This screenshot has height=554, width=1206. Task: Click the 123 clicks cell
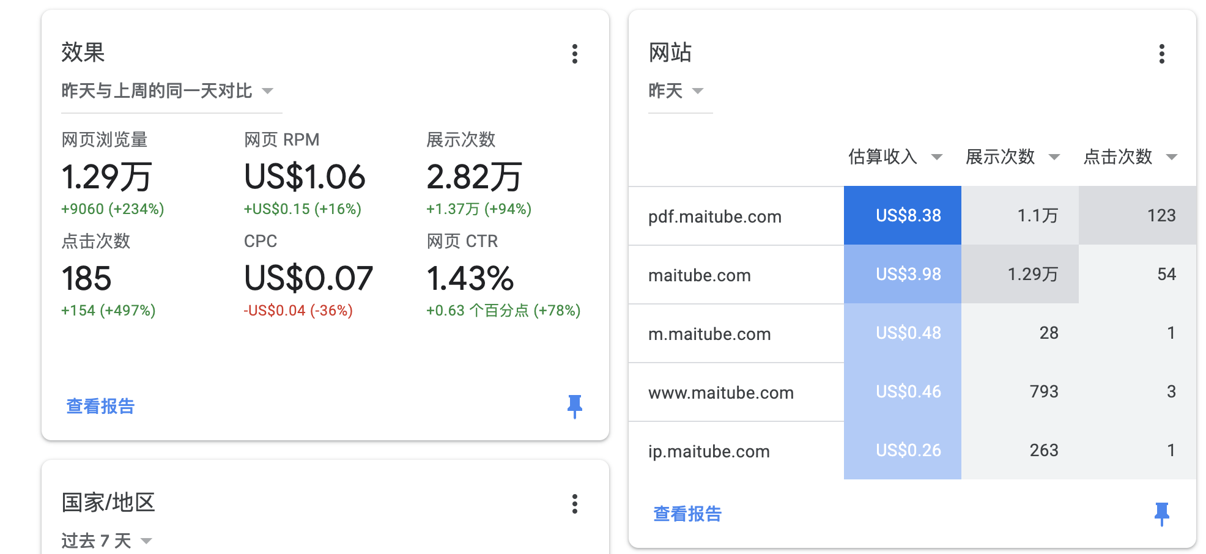coord(1138,215)
